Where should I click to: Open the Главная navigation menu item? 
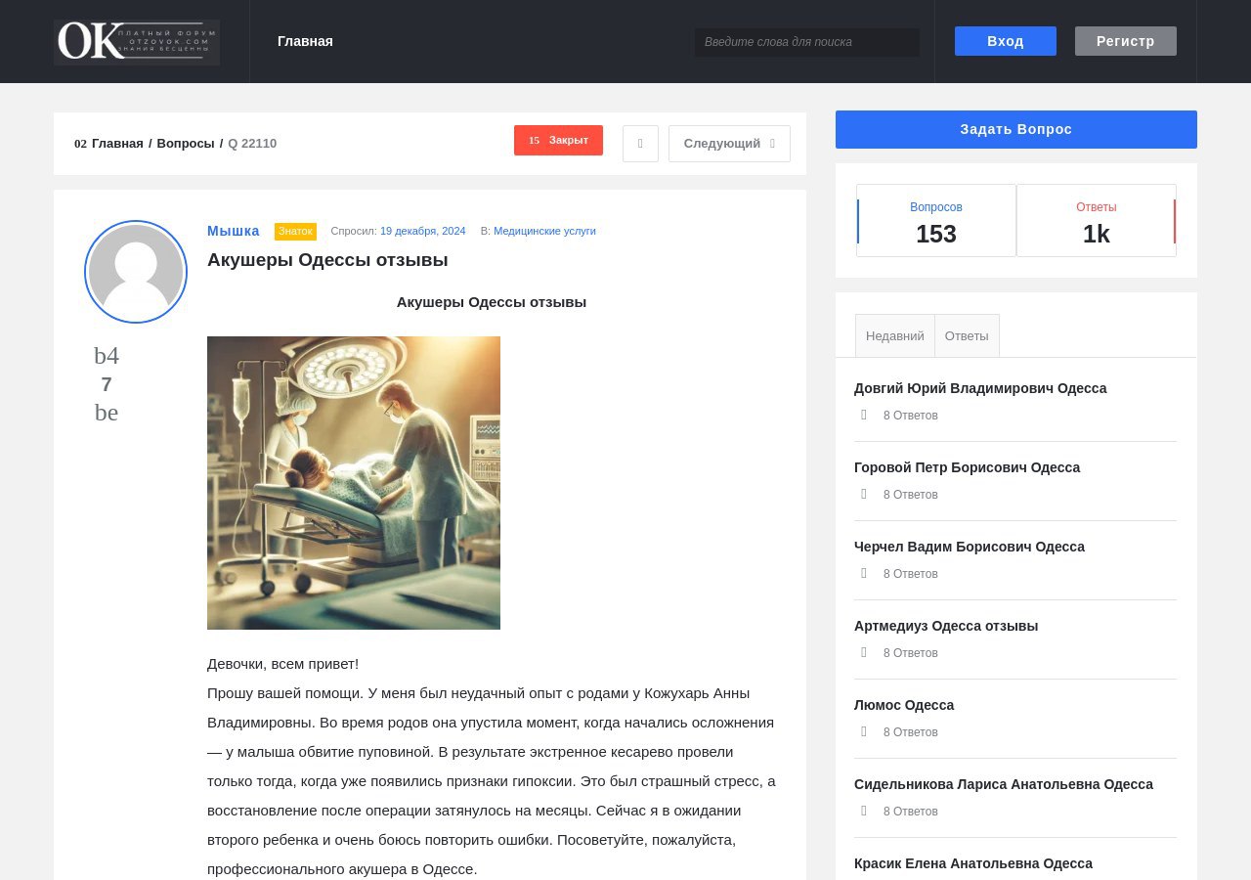[305, 41]
